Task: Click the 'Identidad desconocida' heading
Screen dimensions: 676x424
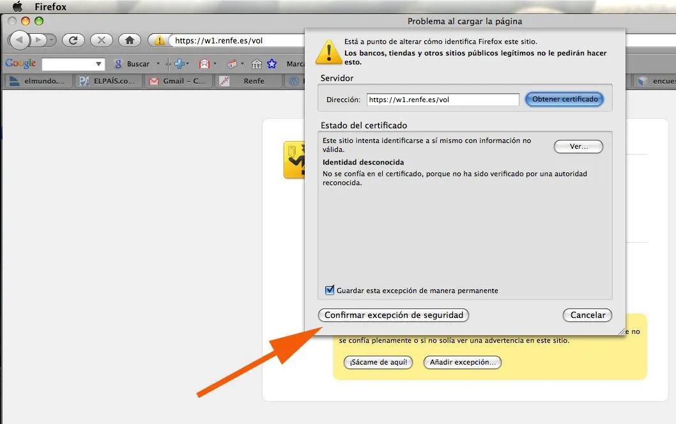Action: coord(364,162)
